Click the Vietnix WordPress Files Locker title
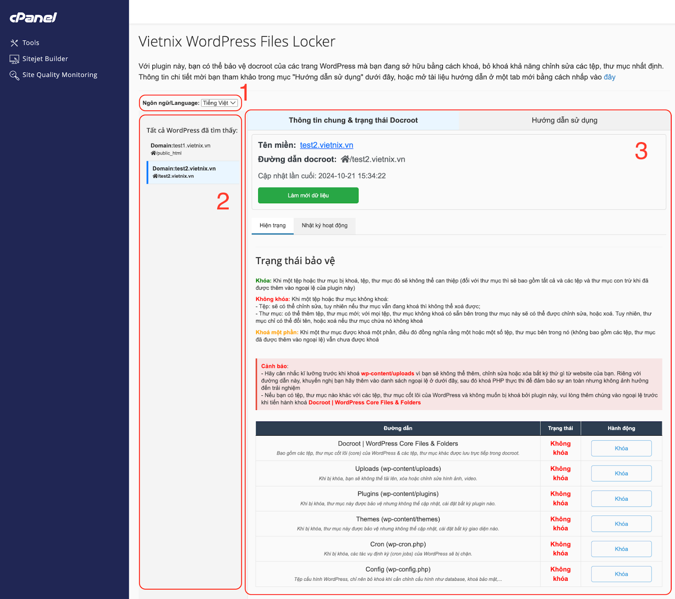This screenshot has height=599, width=675. coord(237,41)
